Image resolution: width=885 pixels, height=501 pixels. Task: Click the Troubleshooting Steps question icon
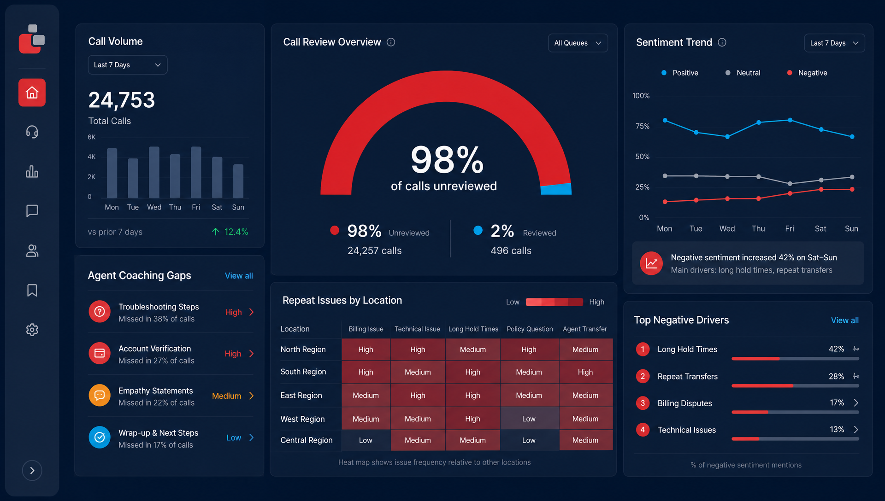click(x=100, y=312)
